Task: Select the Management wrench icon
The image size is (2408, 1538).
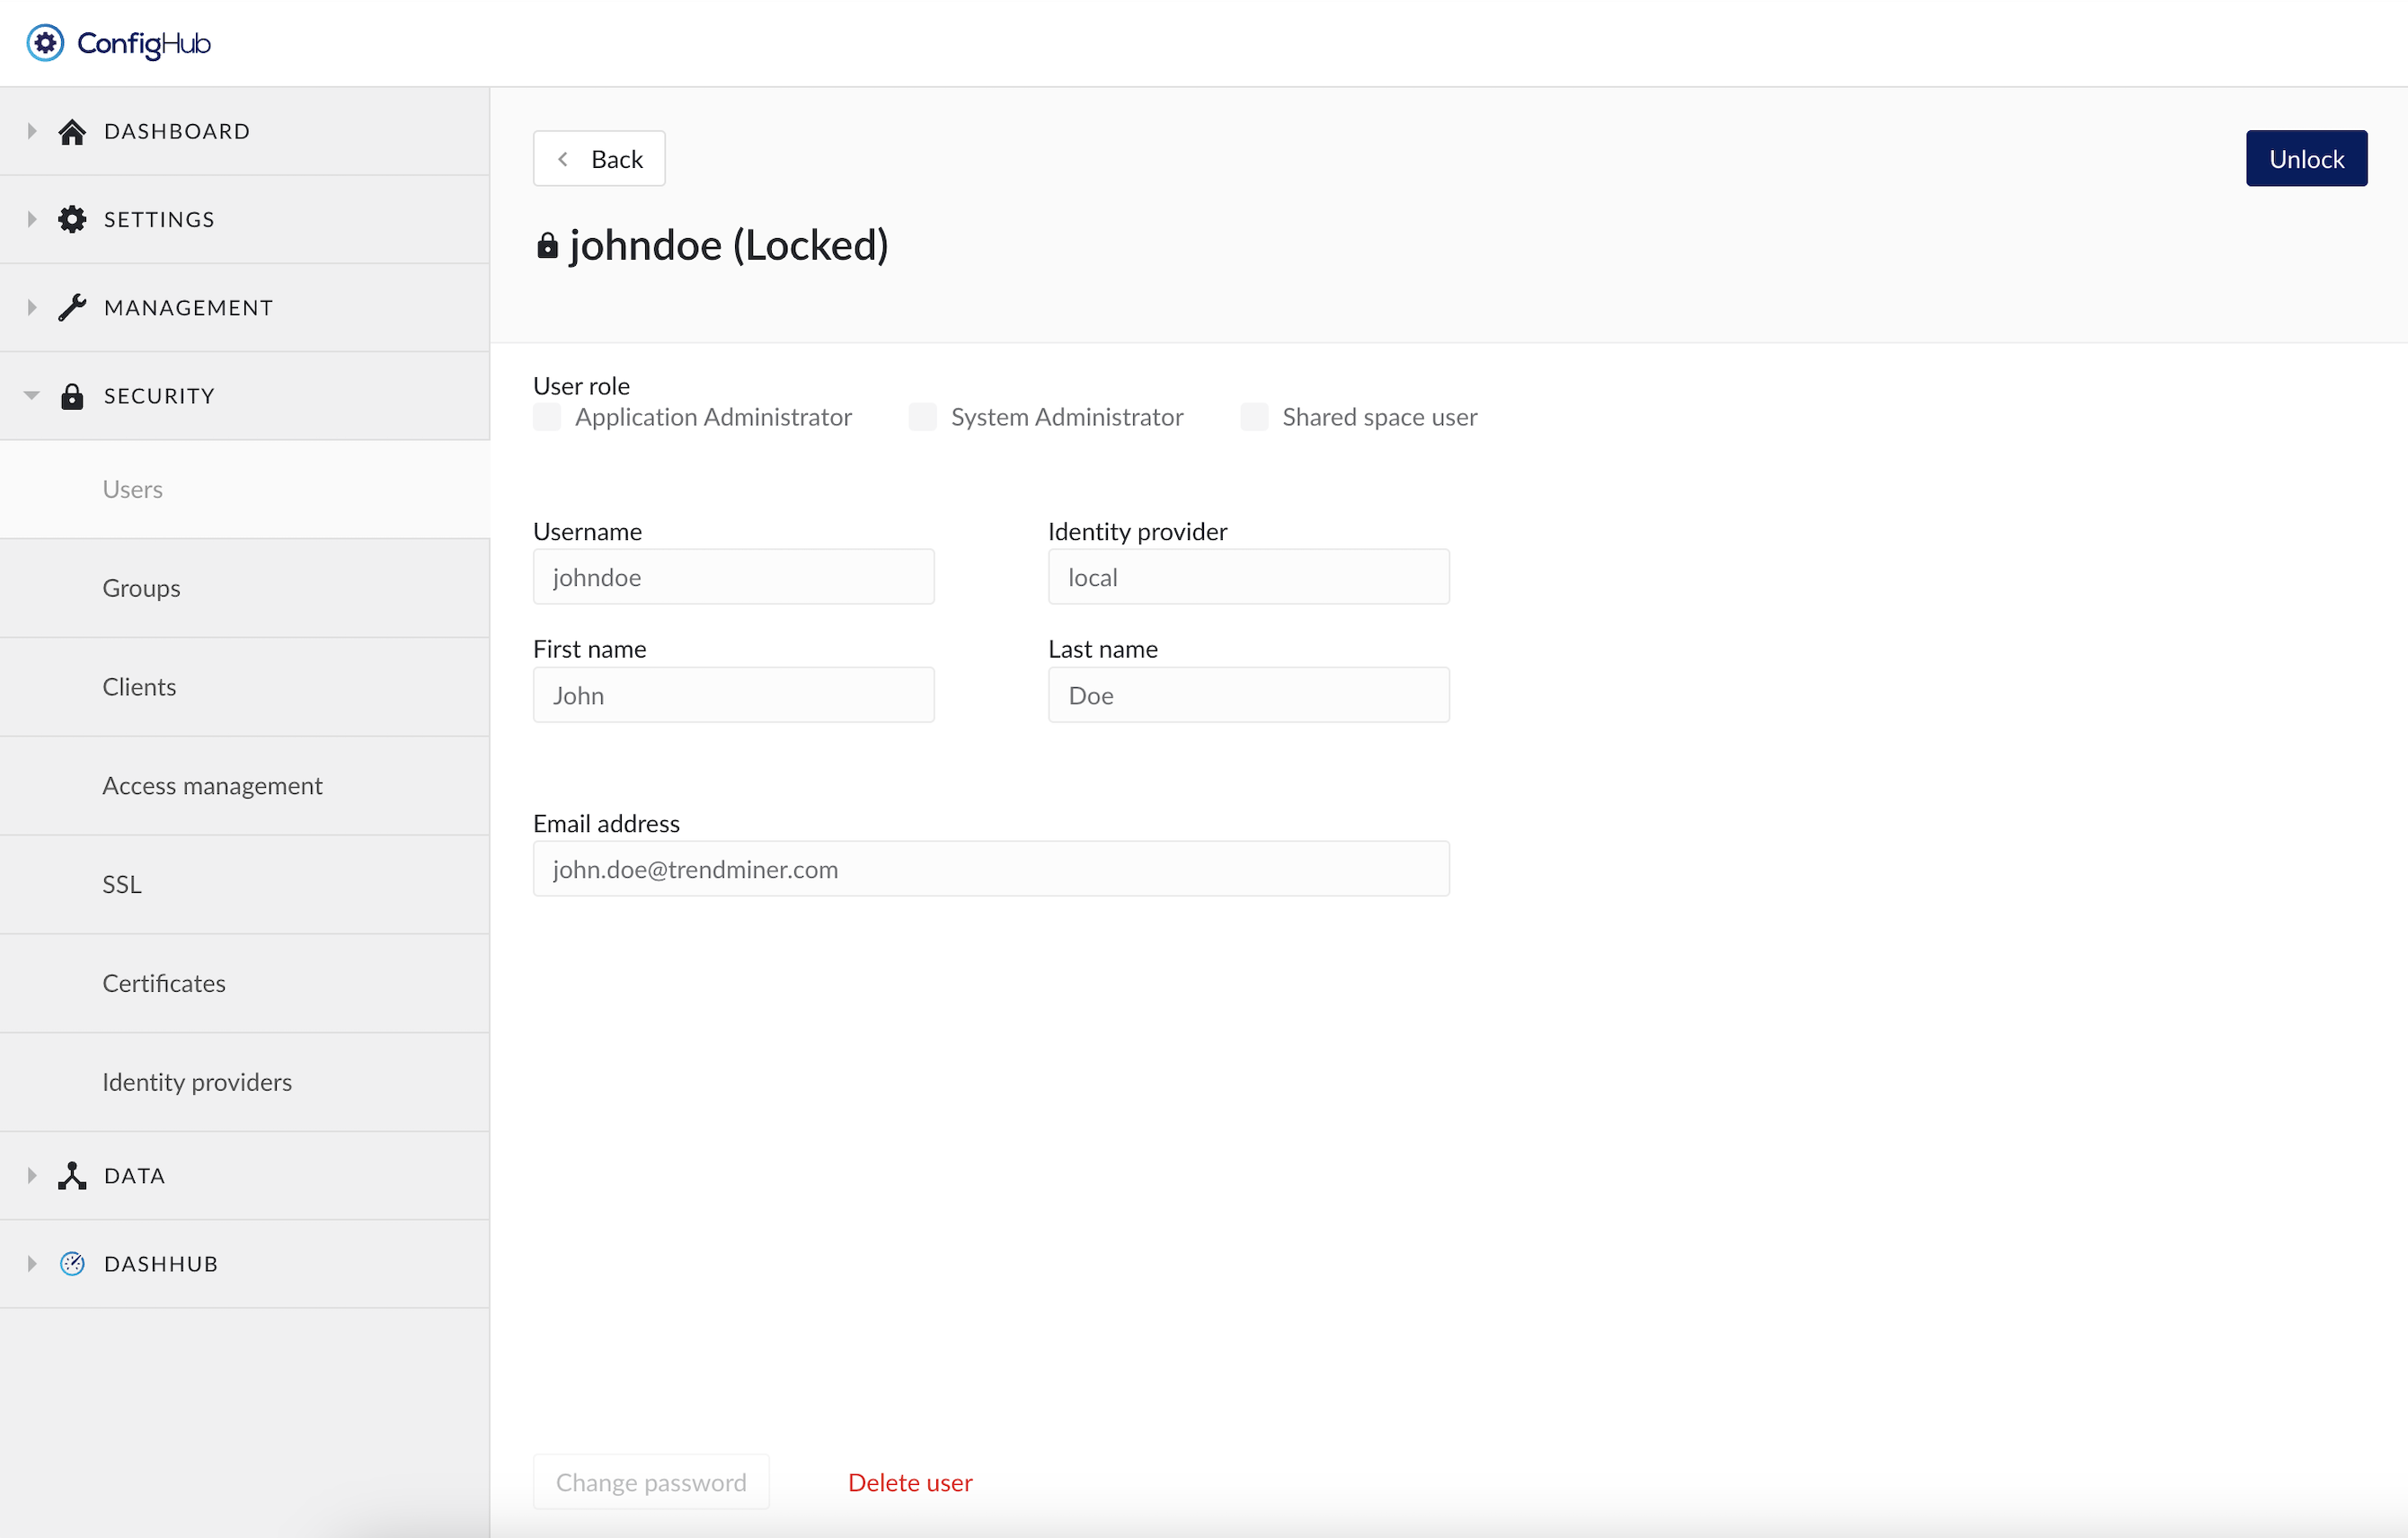Action: click(72, 307)
